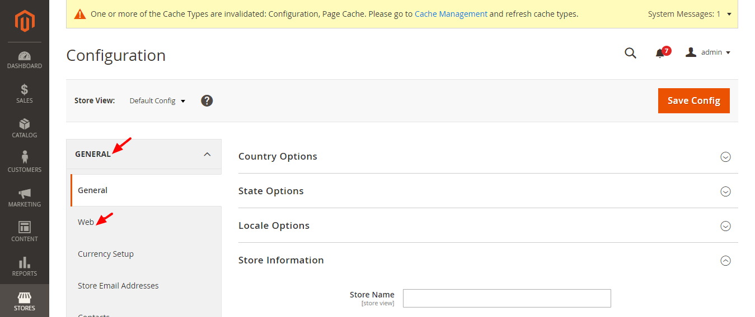Click the Save Config button
755x317 pixels.
(693, 100)
